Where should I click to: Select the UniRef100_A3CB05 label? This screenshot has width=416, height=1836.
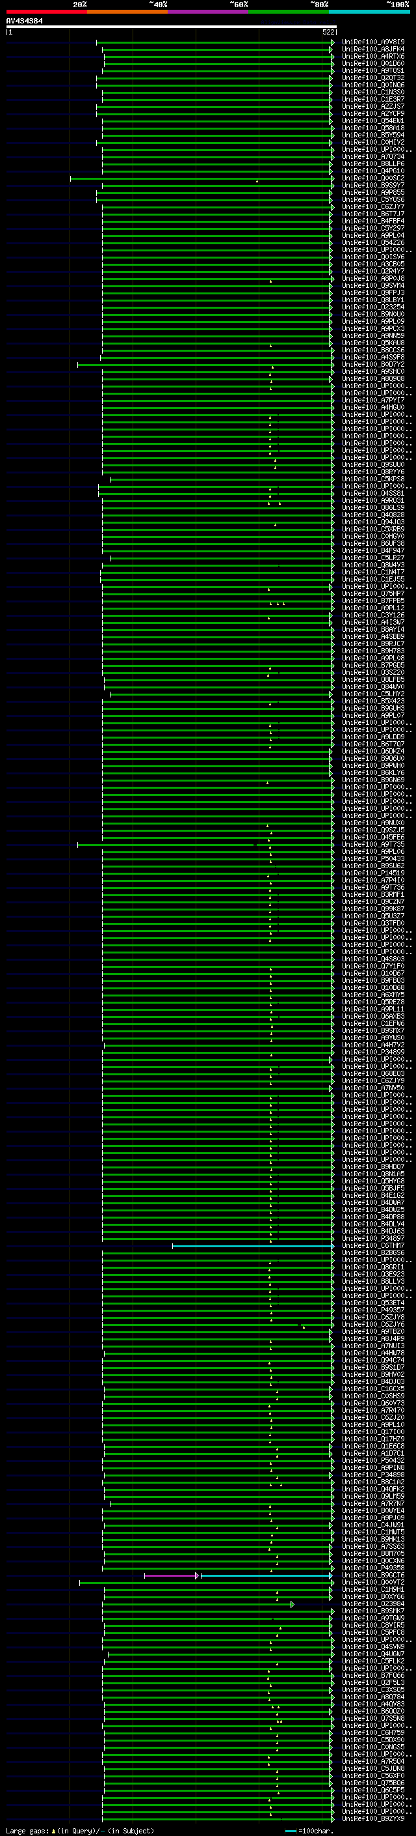[x=373, y=264]
